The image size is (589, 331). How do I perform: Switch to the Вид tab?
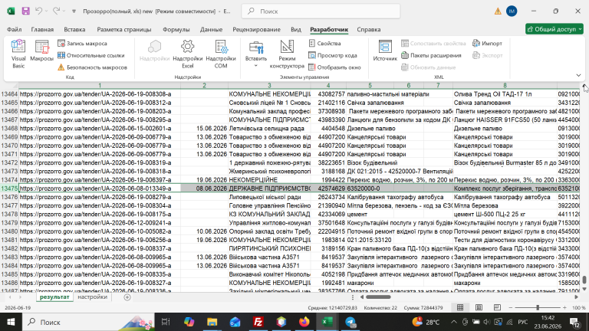(296, 29)
